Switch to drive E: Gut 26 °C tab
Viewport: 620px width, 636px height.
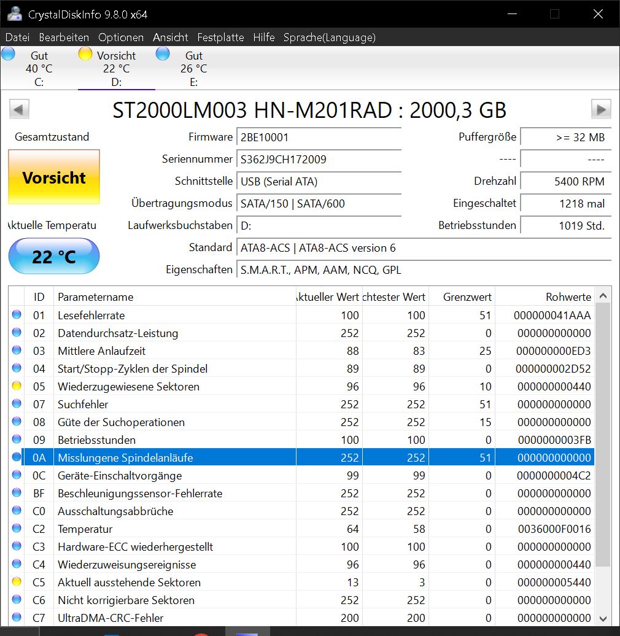click(x=194, y=68)
